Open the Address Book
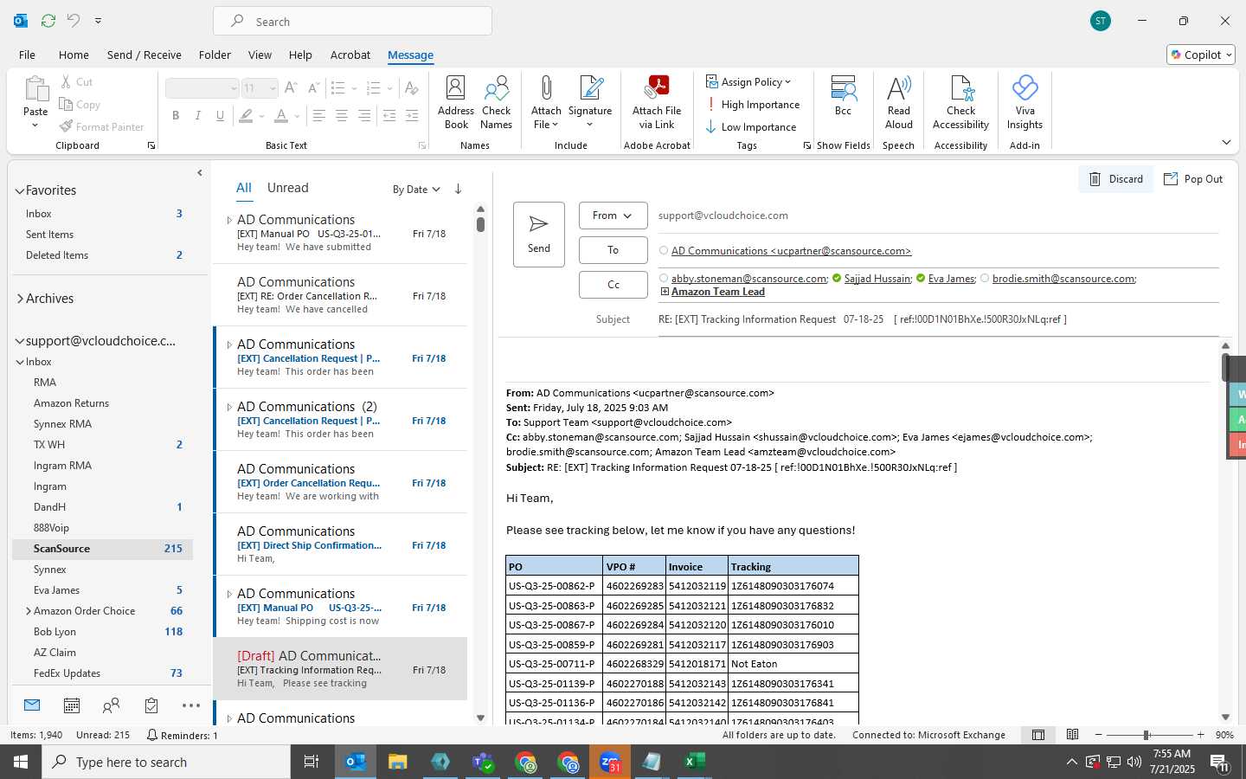Image resolution: width=1246 pixels, height=779 pixels. point(456,103)
